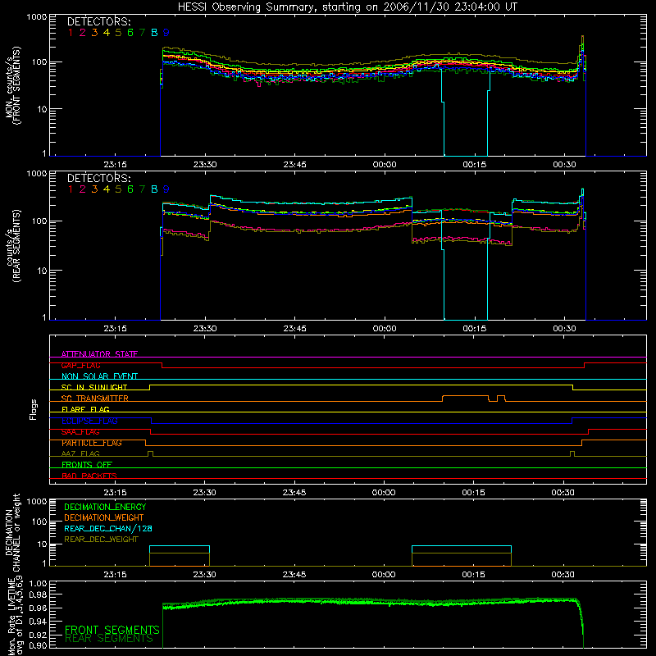Screen dimensions: 656x656
Task: Click the REAR_DEC_WEIGHT legend entry
Action: (101, 540)
